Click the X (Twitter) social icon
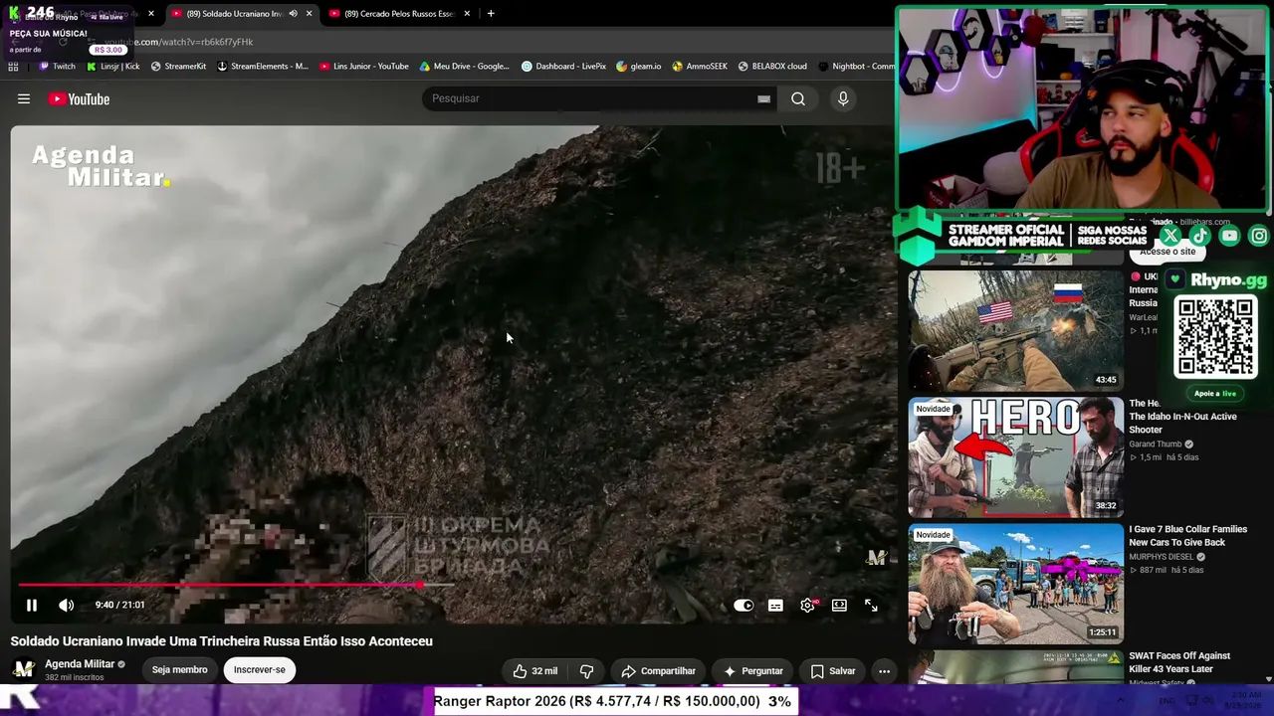Viewport: 1274px width, 716px height. [1170, 236]
